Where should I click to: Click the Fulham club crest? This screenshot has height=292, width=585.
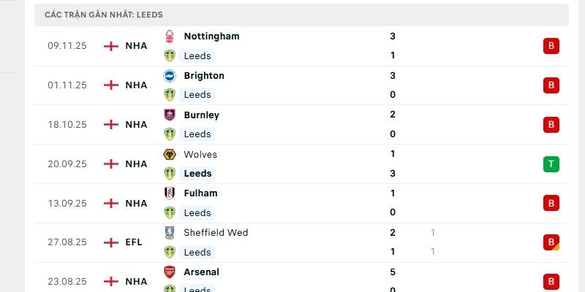[x=170, y=193]
